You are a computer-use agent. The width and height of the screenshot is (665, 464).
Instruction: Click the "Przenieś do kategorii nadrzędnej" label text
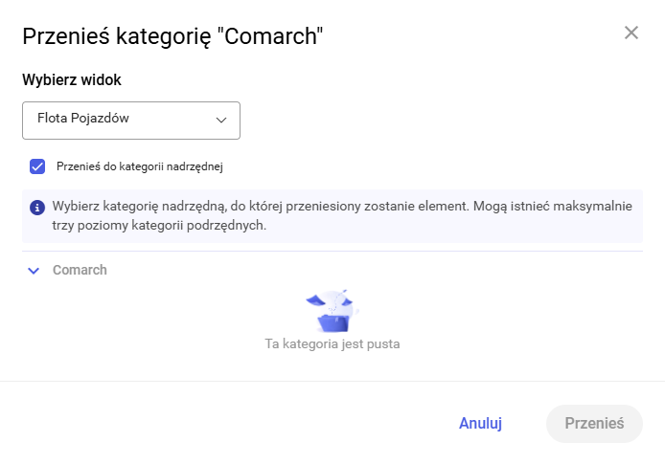(140, 166)
